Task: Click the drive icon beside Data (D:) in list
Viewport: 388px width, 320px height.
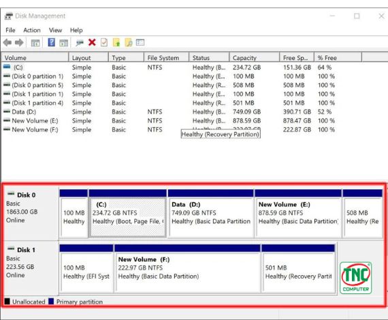Action: coord(7,112)
